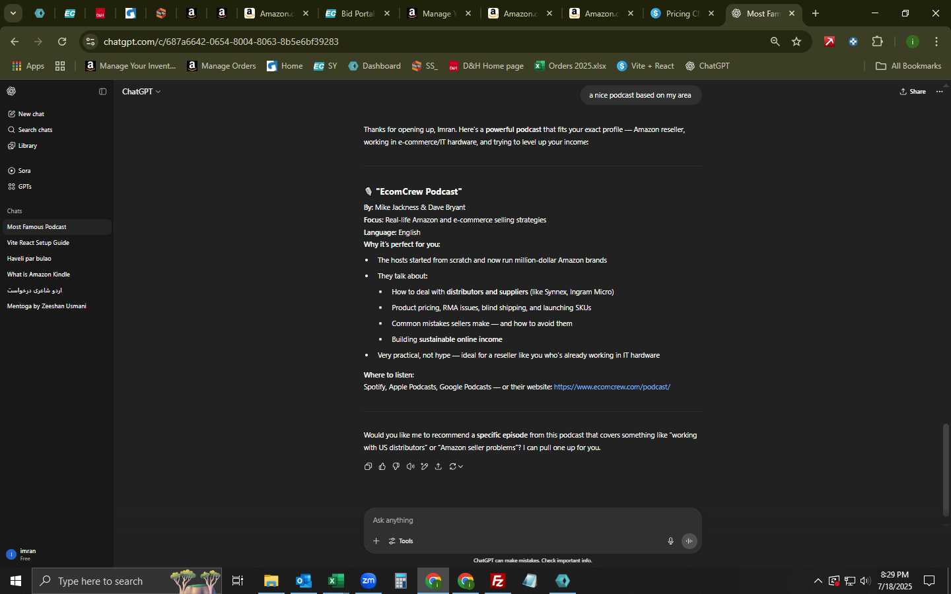
Task: Share the response using upload icon
Action: [x=439, y=467]
